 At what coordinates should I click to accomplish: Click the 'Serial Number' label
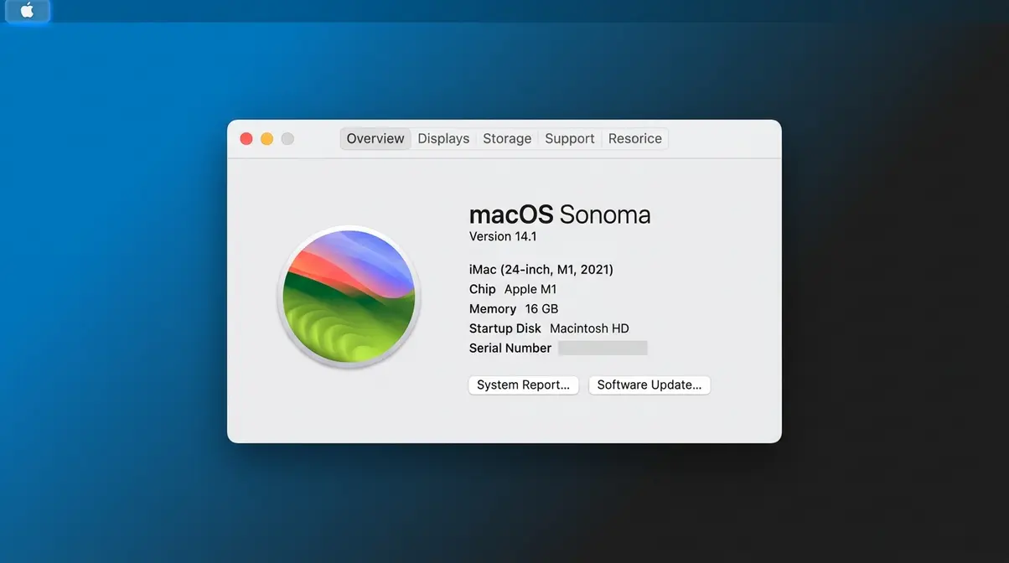coord(510,348)
